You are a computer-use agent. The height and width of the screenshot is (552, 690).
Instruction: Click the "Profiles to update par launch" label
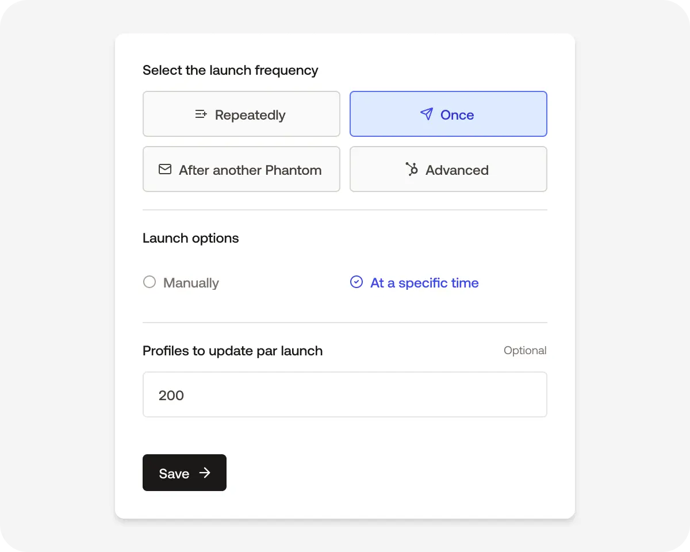tap(232, 351)
